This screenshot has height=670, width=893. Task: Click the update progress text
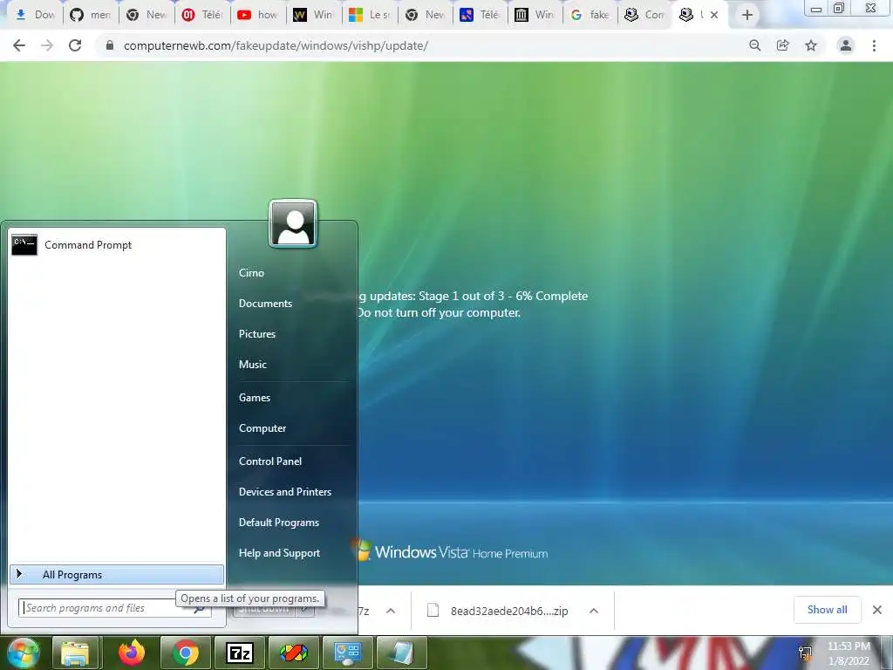tap(473, 297)
